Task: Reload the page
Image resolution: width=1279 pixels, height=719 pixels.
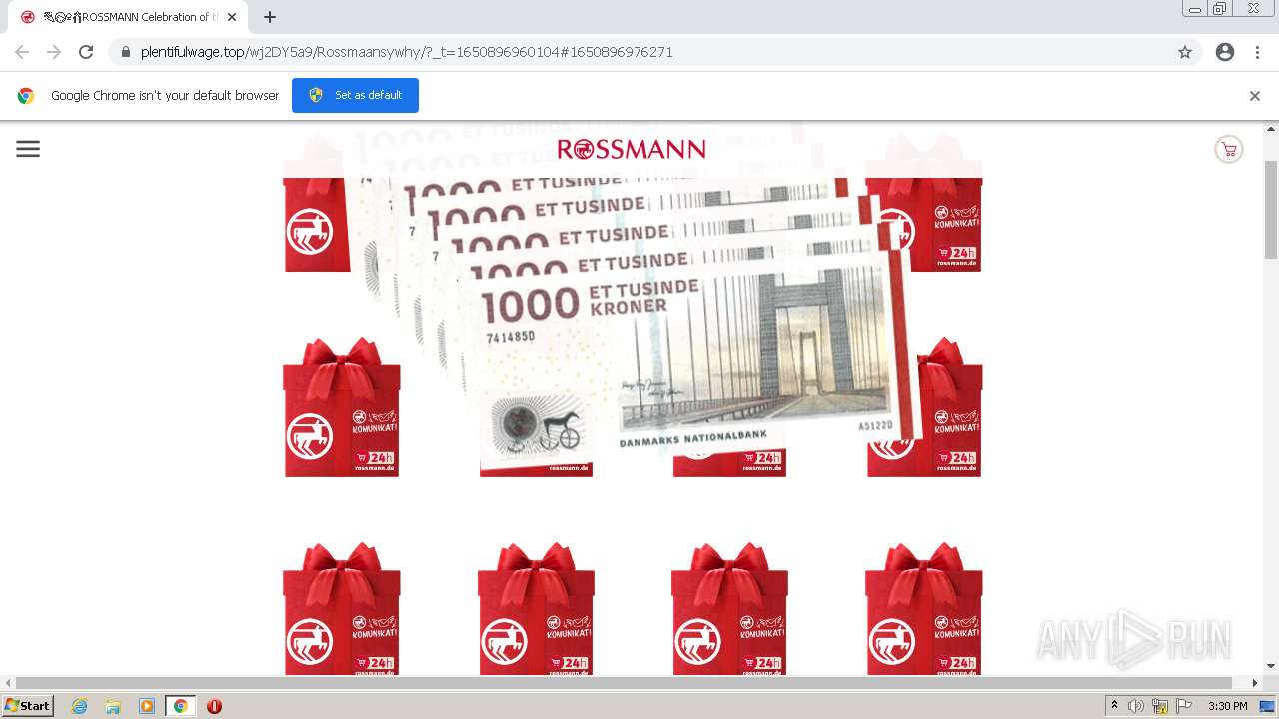Action: [86, 52]
